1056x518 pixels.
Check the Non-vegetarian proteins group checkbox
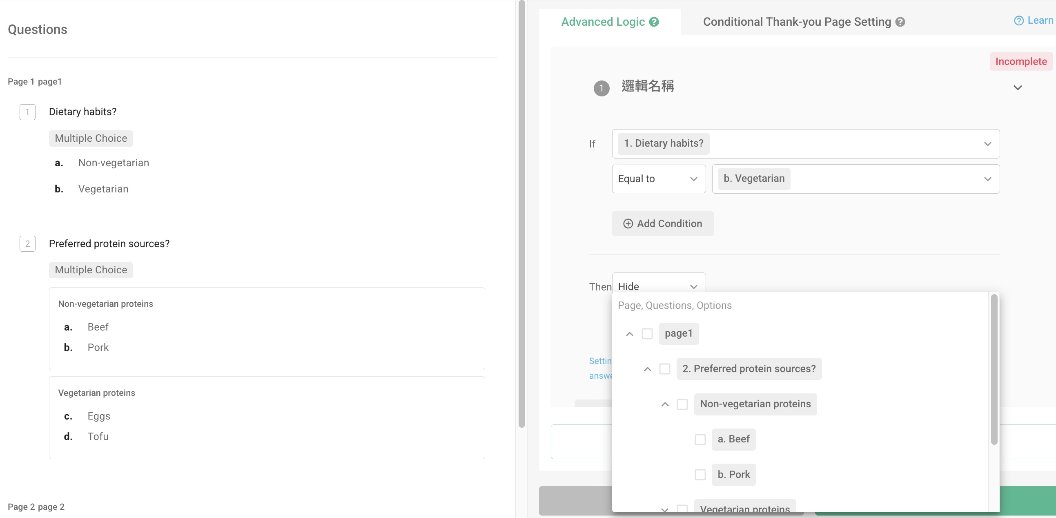[x=682, y=404]
